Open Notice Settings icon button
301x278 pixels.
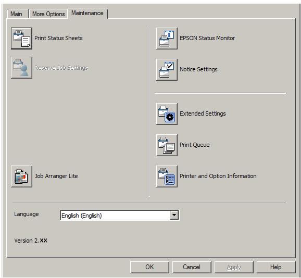tap(167, 70)
